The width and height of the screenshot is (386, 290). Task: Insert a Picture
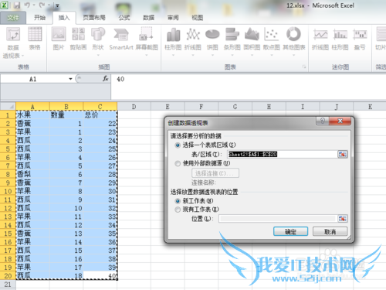click(59, 35)
